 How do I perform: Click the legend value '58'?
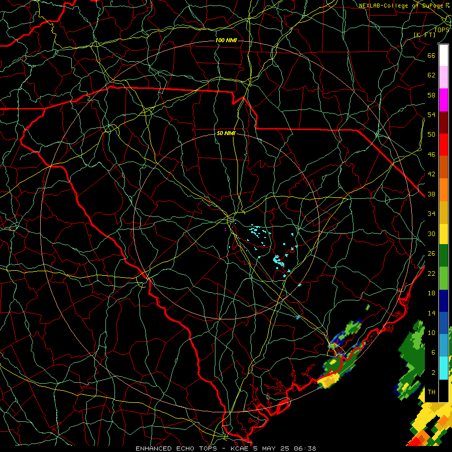point(431,95)
